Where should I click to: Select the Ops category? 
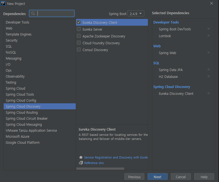click(x=40, y=70)
